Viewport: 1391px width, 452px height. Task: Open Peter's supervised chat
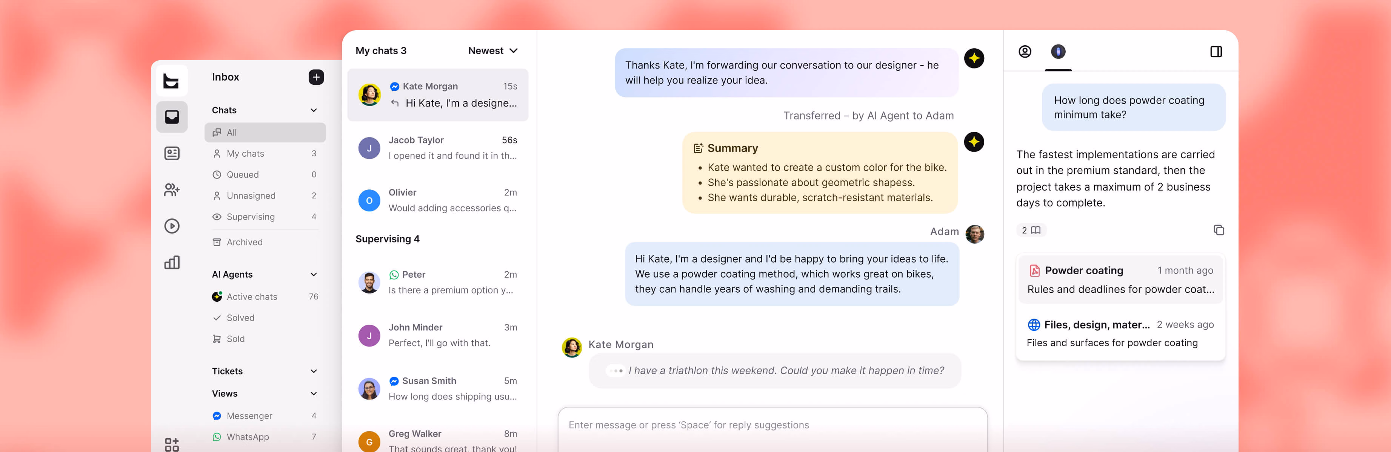(x=438, y=282)
